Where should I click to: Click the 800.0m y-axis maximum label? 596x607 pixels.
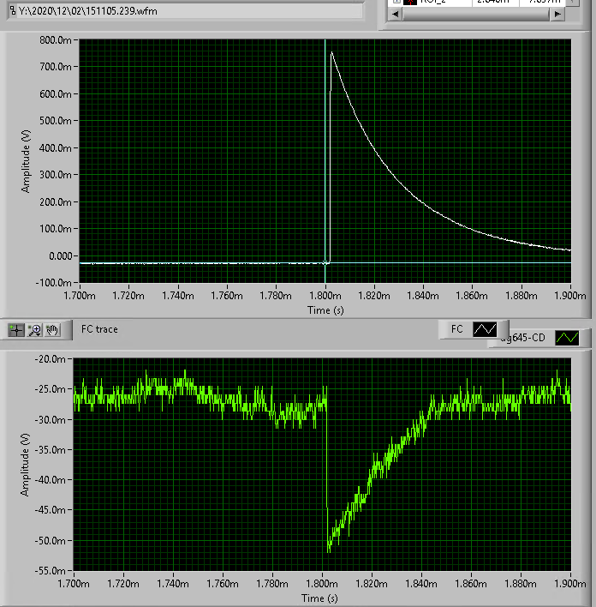pos(56,40)
